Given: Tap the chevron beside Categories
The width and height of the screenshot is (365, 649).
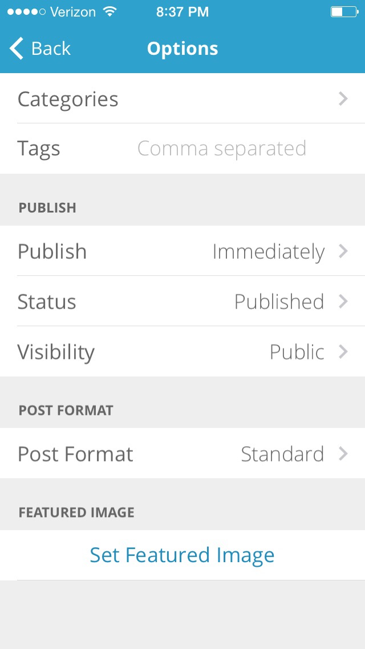Looking at the screenshot, I should click(x=343, y=99).
